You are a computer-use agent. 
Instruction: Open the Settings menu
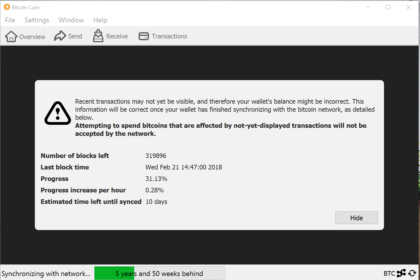point(37,20)
